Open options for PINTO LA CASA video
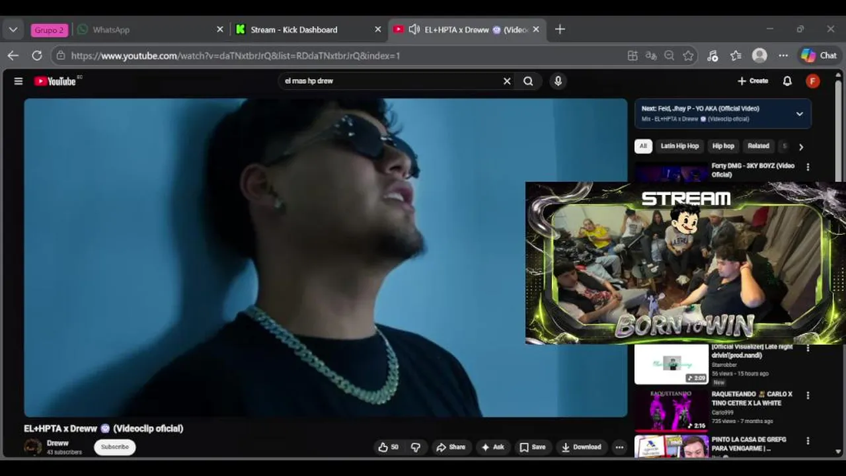Viewport: 846px width, 476px height. (x=808, y=441)
